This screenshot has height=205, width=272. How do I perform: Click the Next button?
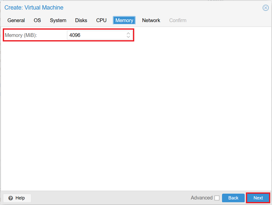[258, 198]
